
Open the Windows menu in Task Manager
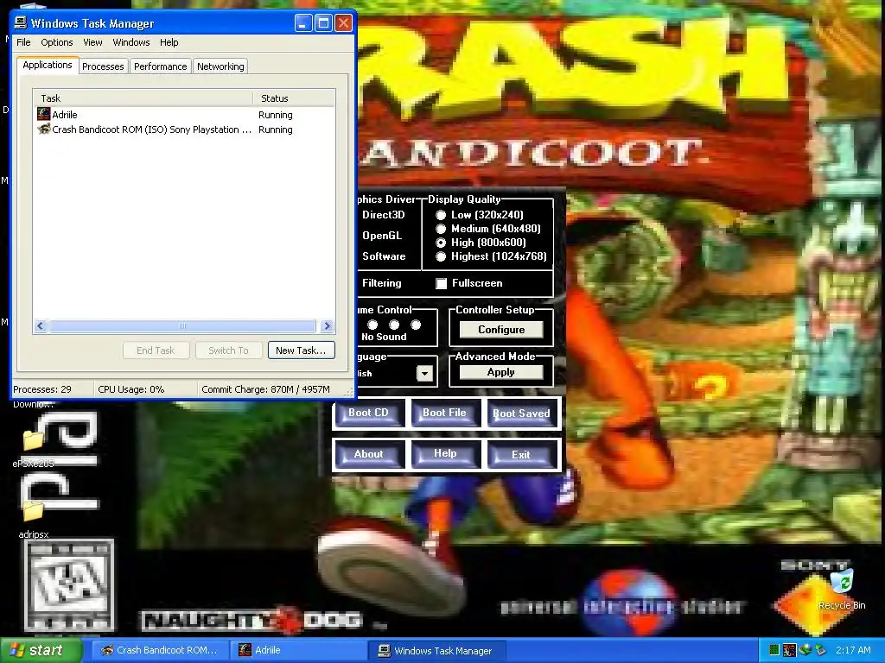tap(131, 42)
